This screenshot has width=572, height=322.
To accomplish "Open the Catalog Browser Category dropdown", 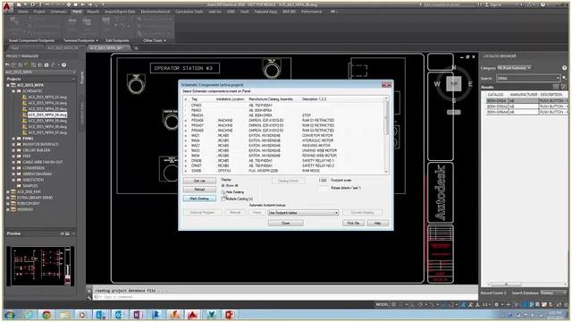I will (x=514, y=68).
